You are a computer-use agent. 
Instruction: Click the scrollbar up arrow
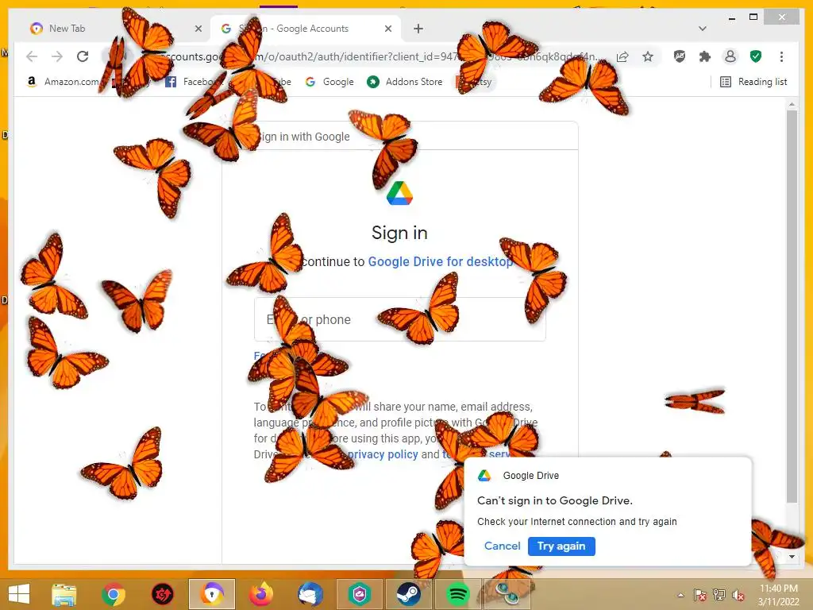pyautogui.click(x=792, y=104)
